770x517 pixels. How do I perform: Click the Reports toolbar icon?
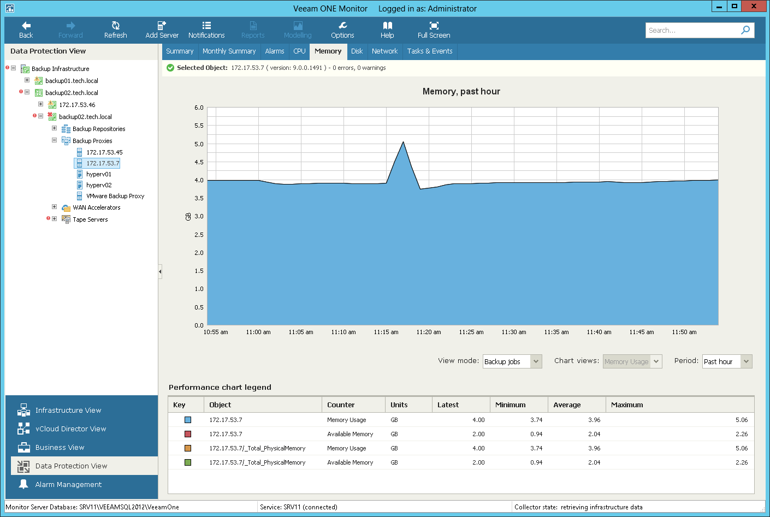point(253,26)
